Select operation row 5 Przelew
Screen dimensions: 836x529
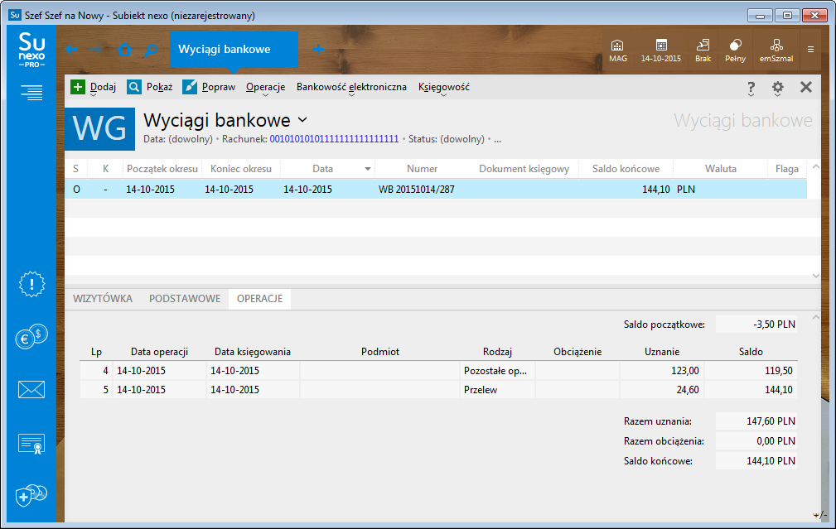pos(438,390)
